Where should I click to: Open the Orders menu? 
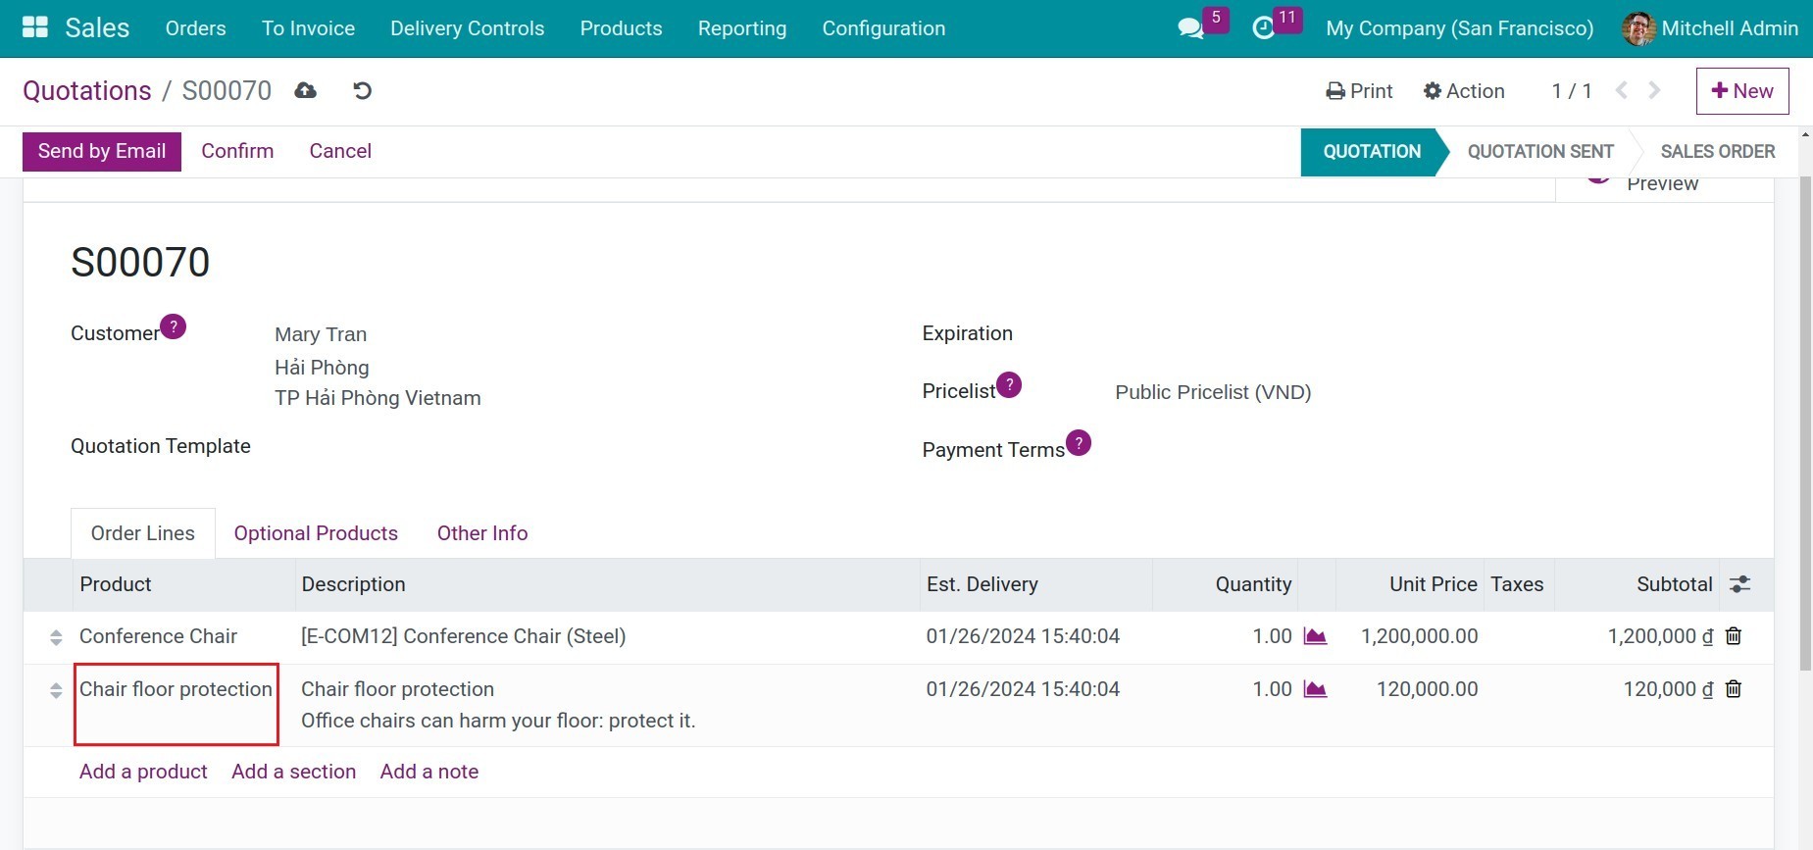click(196, 28)
